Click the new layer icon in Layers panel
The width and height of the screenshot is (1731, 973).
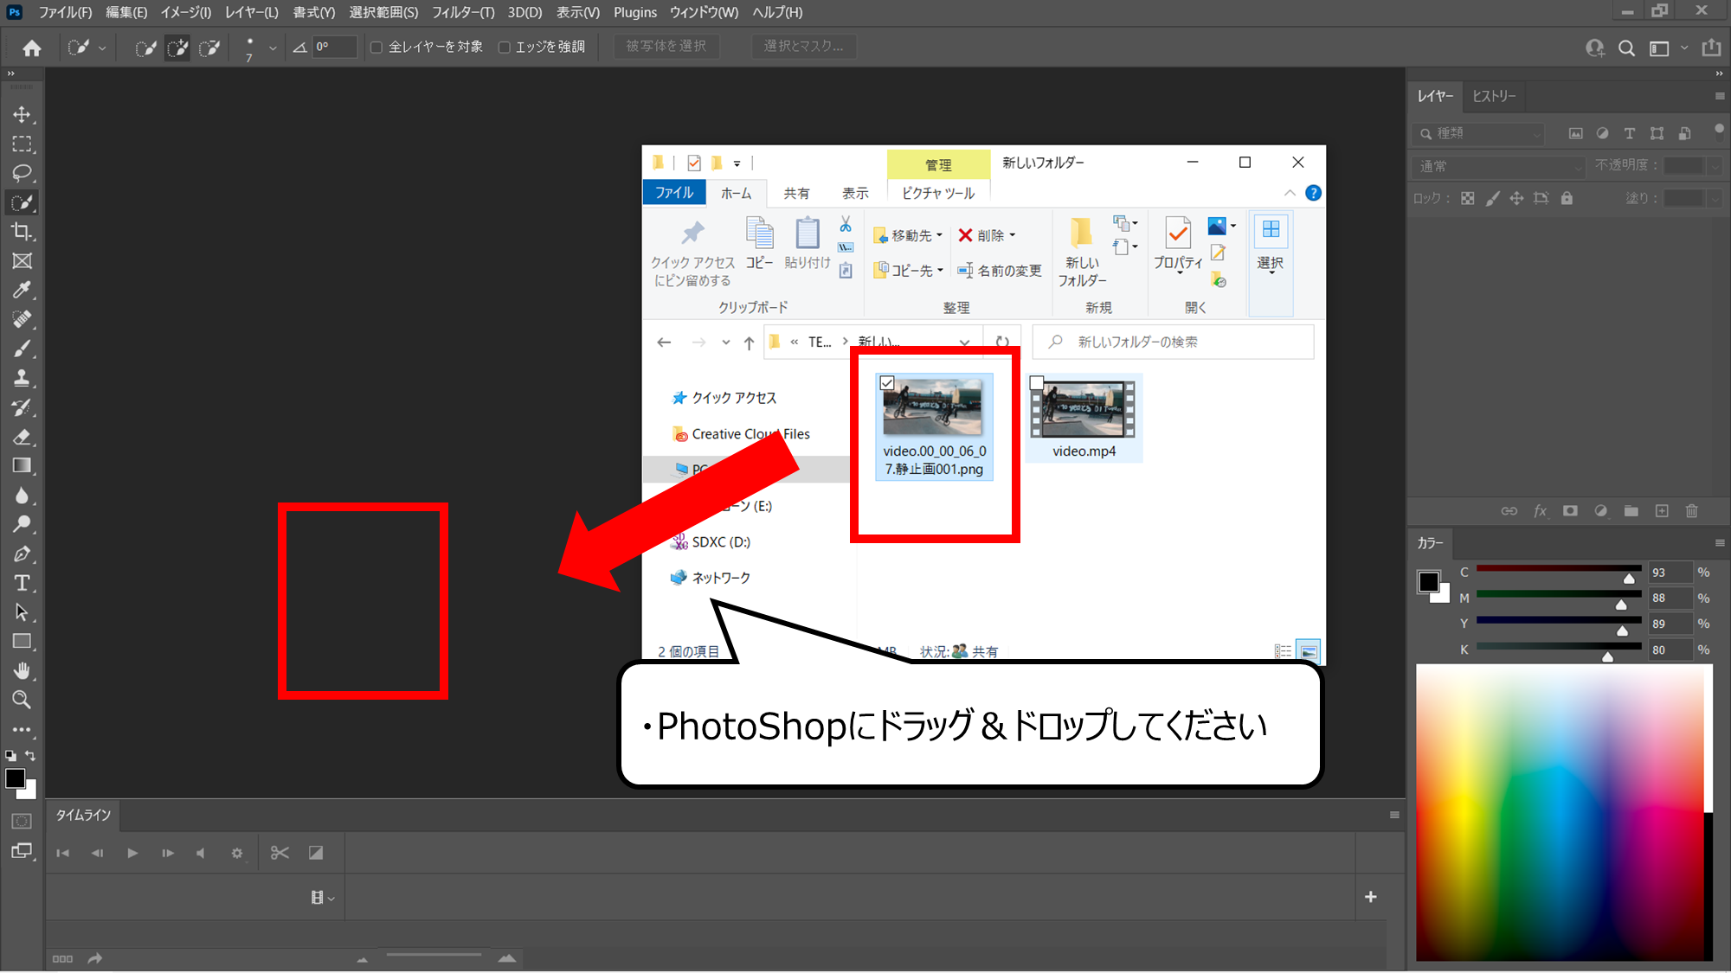[1662, 511]
